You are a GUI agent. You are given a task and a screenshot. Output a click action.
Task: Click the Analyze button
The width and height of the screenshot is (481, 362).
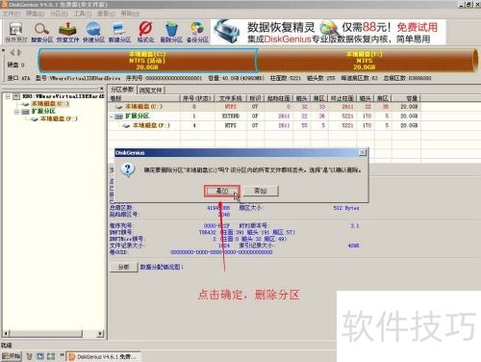[x=124, y=267]
